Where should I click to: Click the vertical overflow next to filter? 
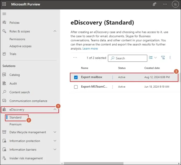point(170,58)
